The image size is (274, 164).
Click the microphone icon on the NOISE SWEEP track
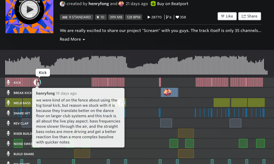coord(9,144)
